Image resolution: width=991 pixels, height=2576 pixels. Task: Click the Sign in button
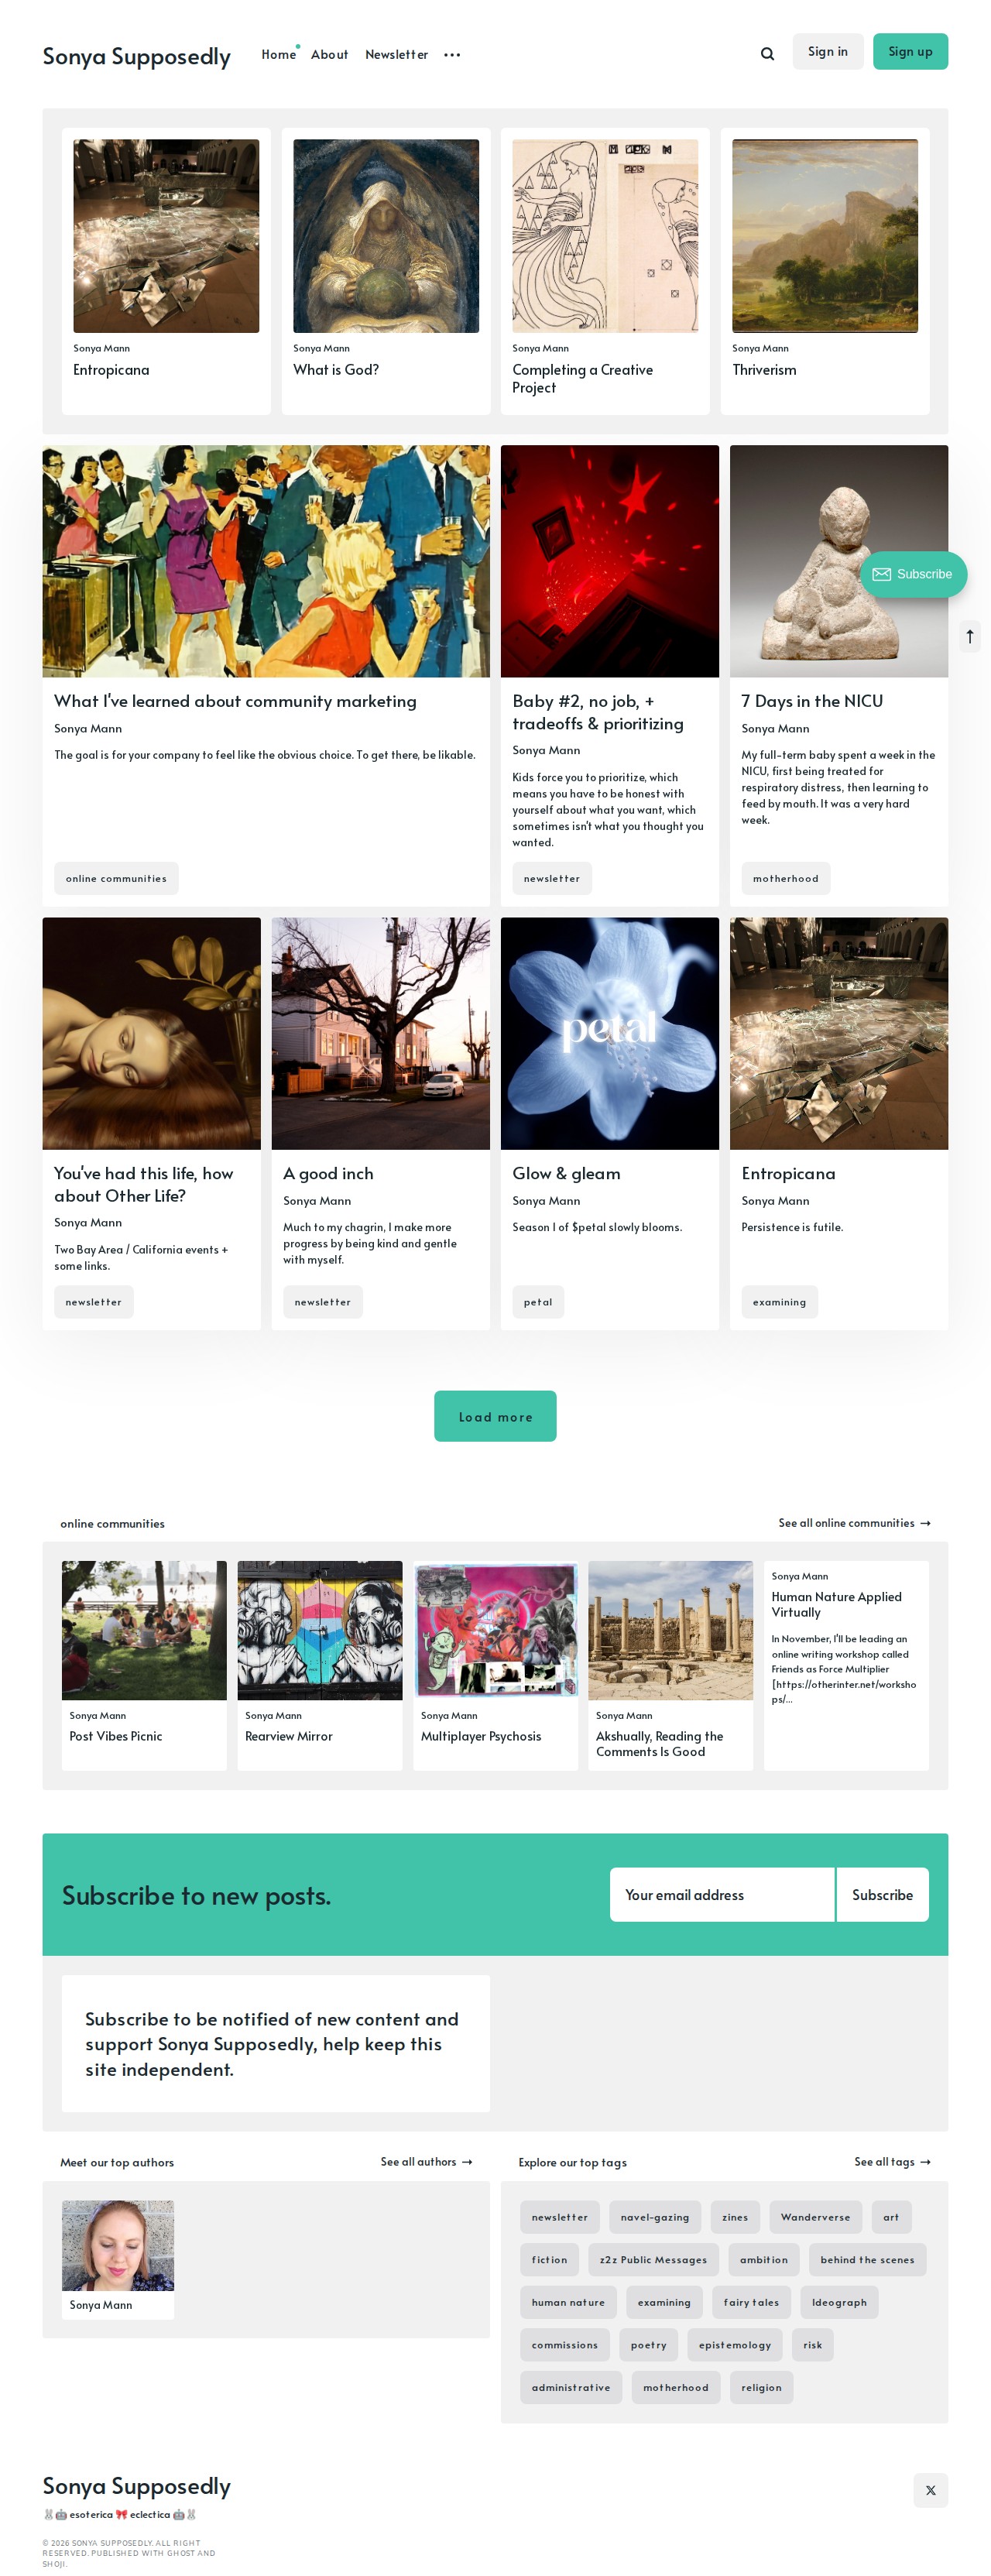pos(827,52)
